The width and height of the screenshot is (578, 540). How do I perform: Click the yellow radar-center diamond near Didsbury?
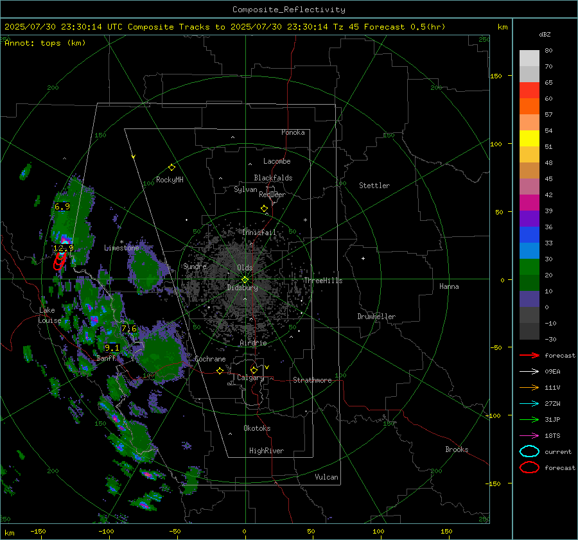(245, 280)
